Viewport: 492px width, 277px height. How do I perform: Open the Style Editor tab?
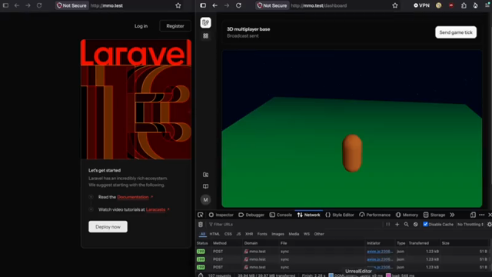(340, 215)
